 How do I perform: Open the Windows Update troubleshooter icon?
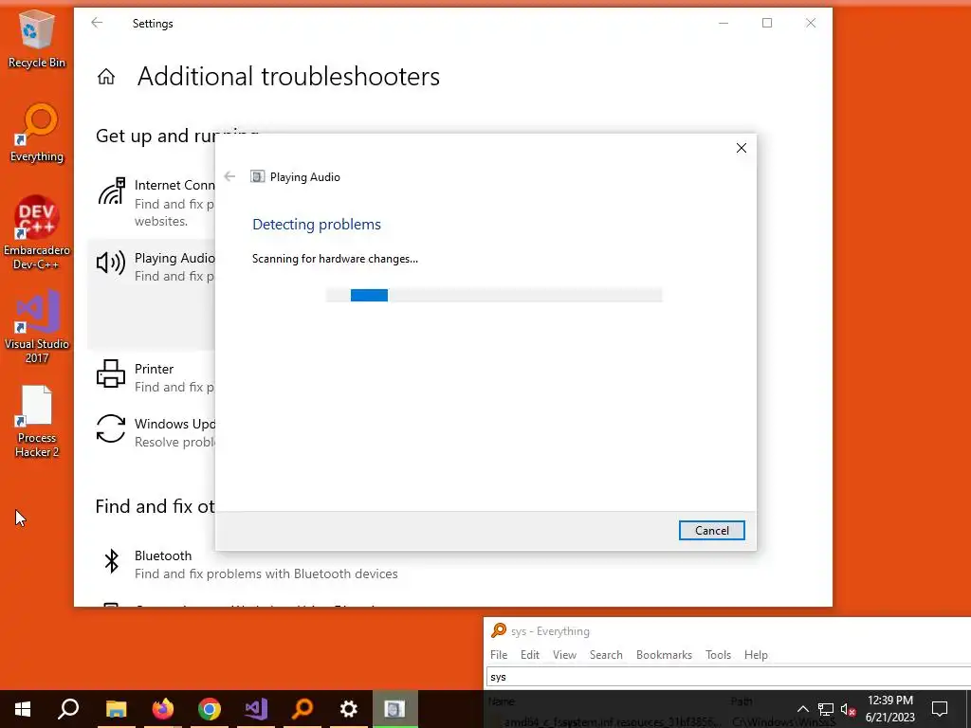(111, 428)
